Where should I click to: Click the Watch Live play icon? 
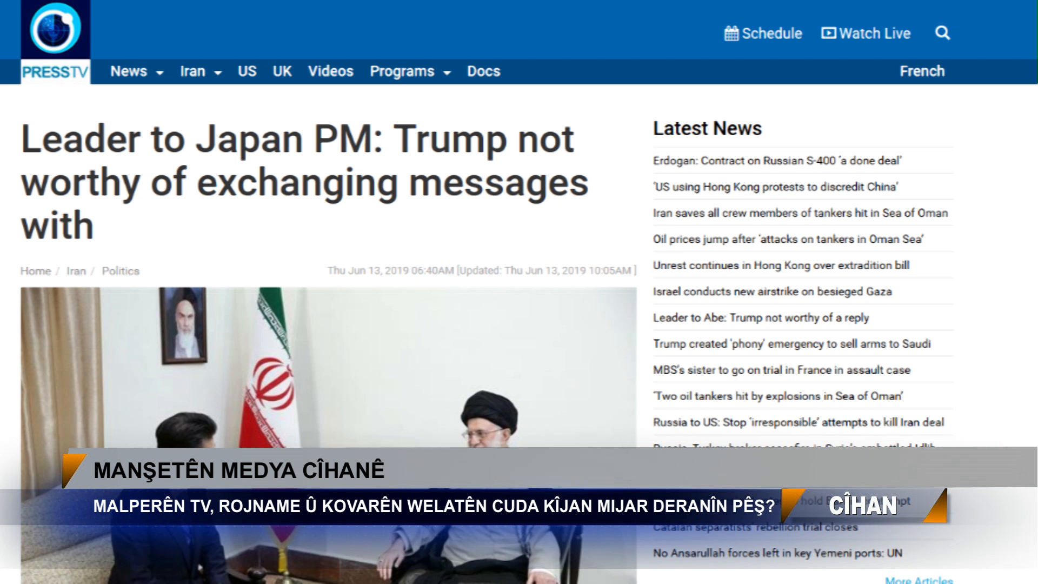click(828, 33)
